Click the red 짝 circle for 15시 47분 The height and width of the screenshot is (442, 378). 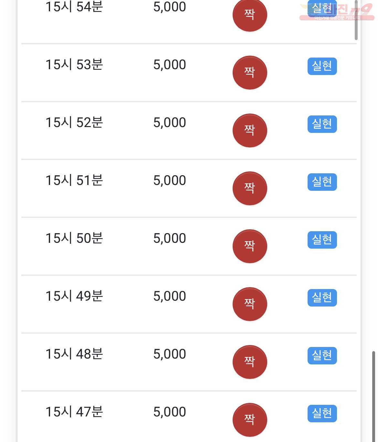coord(250,420)
